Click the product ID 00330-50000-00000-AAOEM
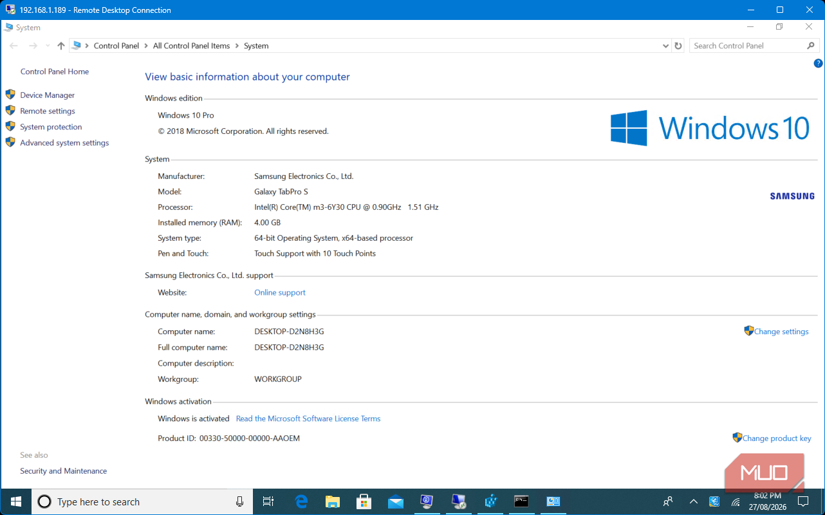The width and height of the screenshot is (825, 515). pyautogui.click(x=250, y=438)
